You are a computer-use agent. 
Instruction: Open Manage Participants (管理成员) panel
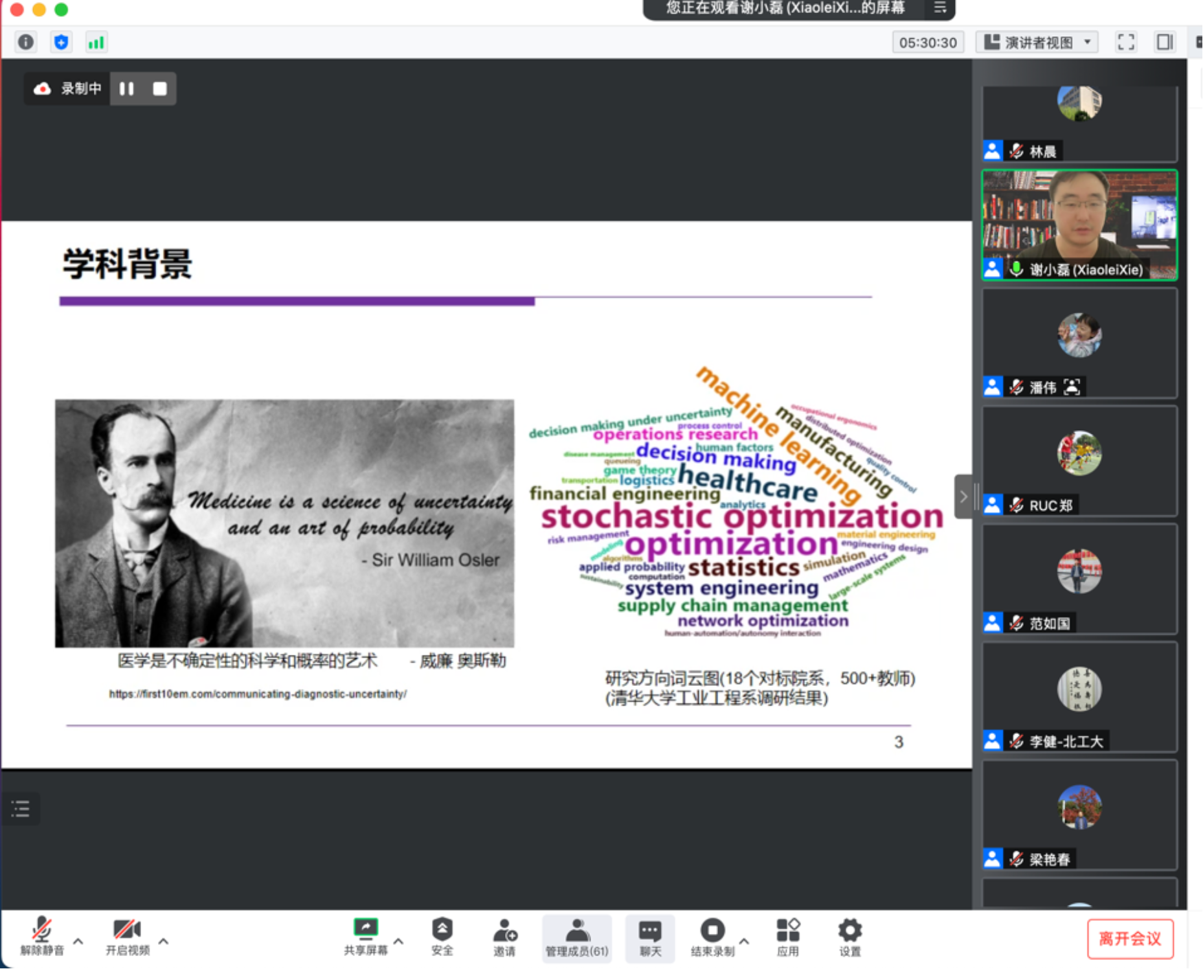(576, 937)
